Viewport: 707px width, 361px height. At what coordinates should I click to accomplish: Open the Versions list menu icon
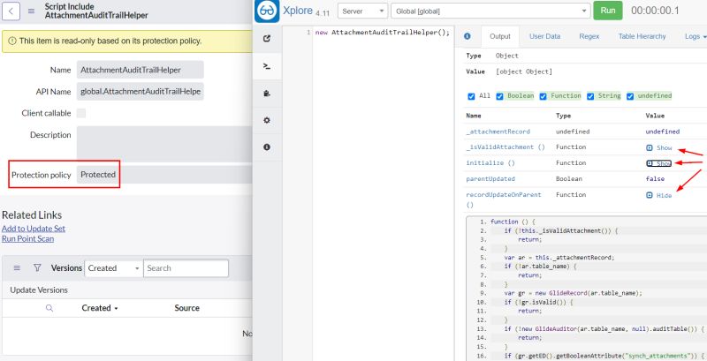click(x=17, y=267)
